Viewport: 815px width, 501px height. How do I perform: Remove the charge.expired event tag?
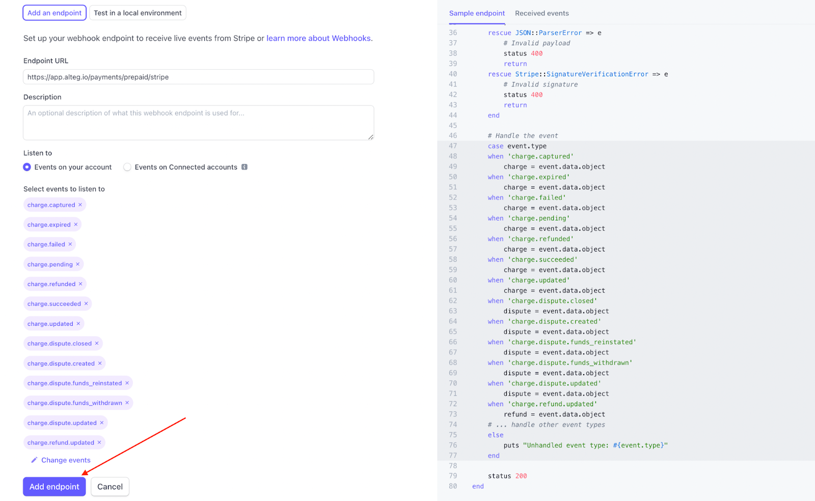(76, 225)
